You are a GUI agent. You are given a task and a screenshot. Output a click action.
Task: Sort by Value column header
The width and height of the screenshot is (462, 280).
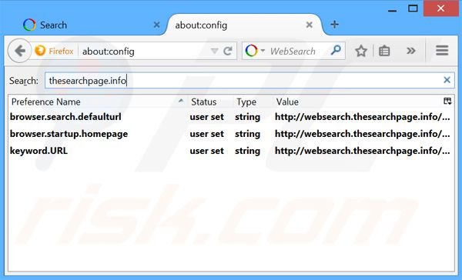[x=357, y=102]
